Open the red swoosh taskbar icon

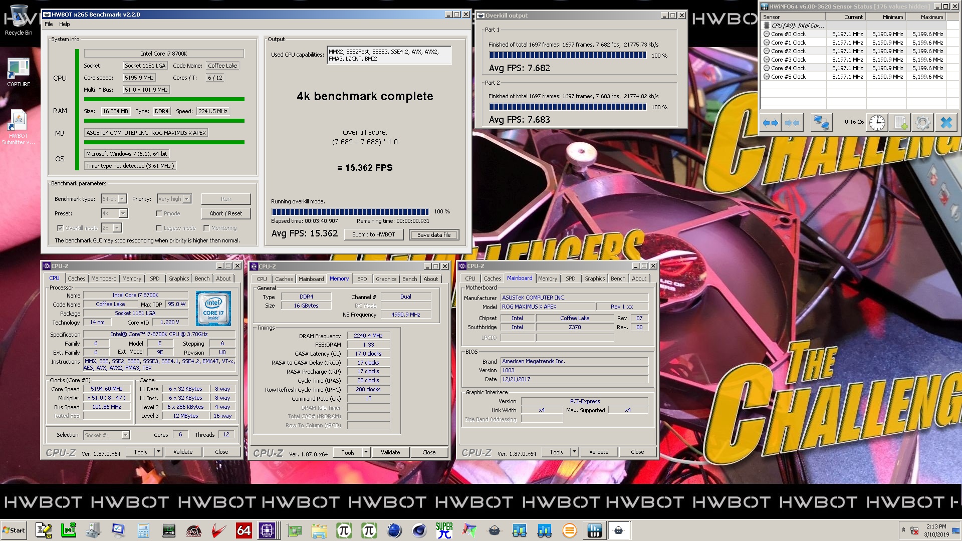point(218,530)
